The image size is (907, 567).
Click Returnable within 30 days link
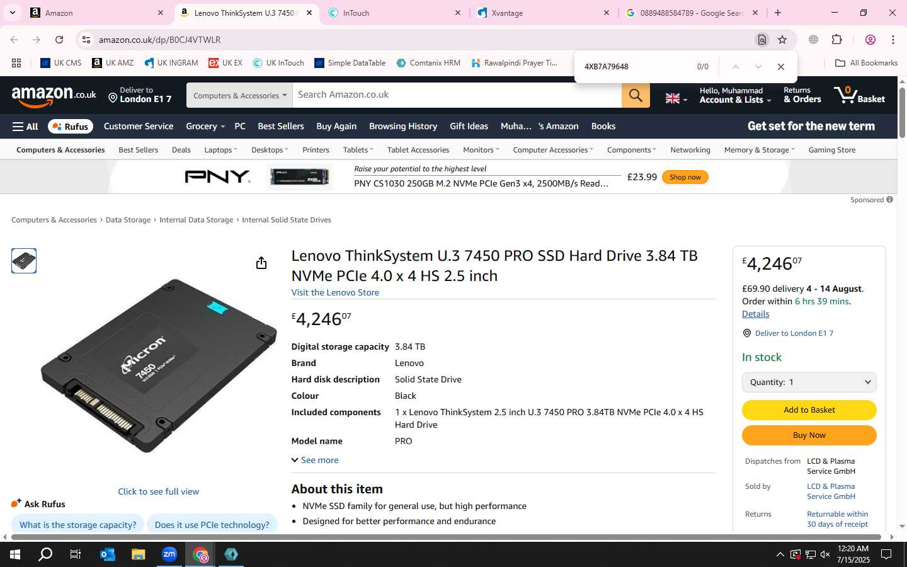coord(838,519)
